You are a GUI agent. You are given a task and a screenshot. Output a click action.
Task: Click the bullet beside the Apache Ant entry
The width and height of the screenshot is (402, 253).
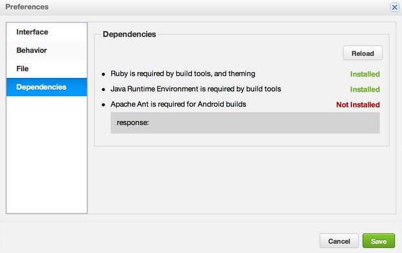coord(103,105)
